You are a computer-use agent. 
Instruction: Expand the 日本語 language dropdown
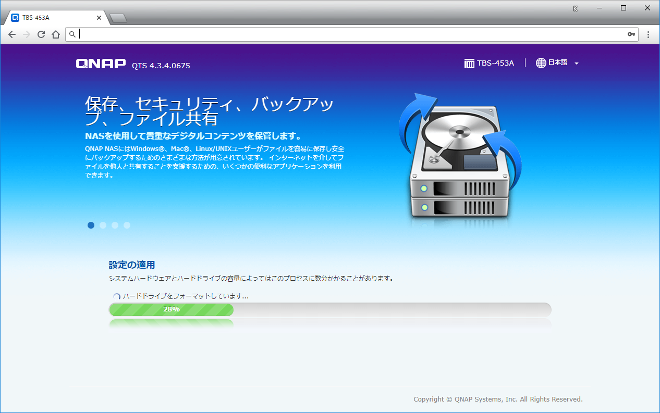557,63
